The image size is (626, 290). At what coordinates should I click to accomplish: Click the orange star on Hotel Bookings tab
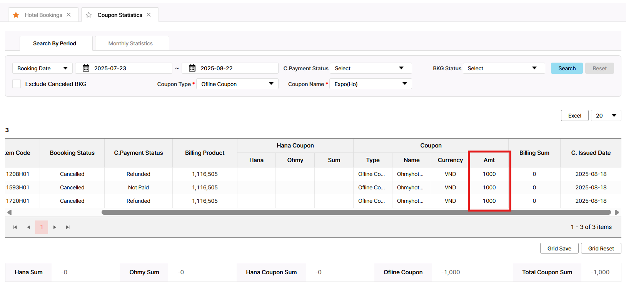point(16,15)
